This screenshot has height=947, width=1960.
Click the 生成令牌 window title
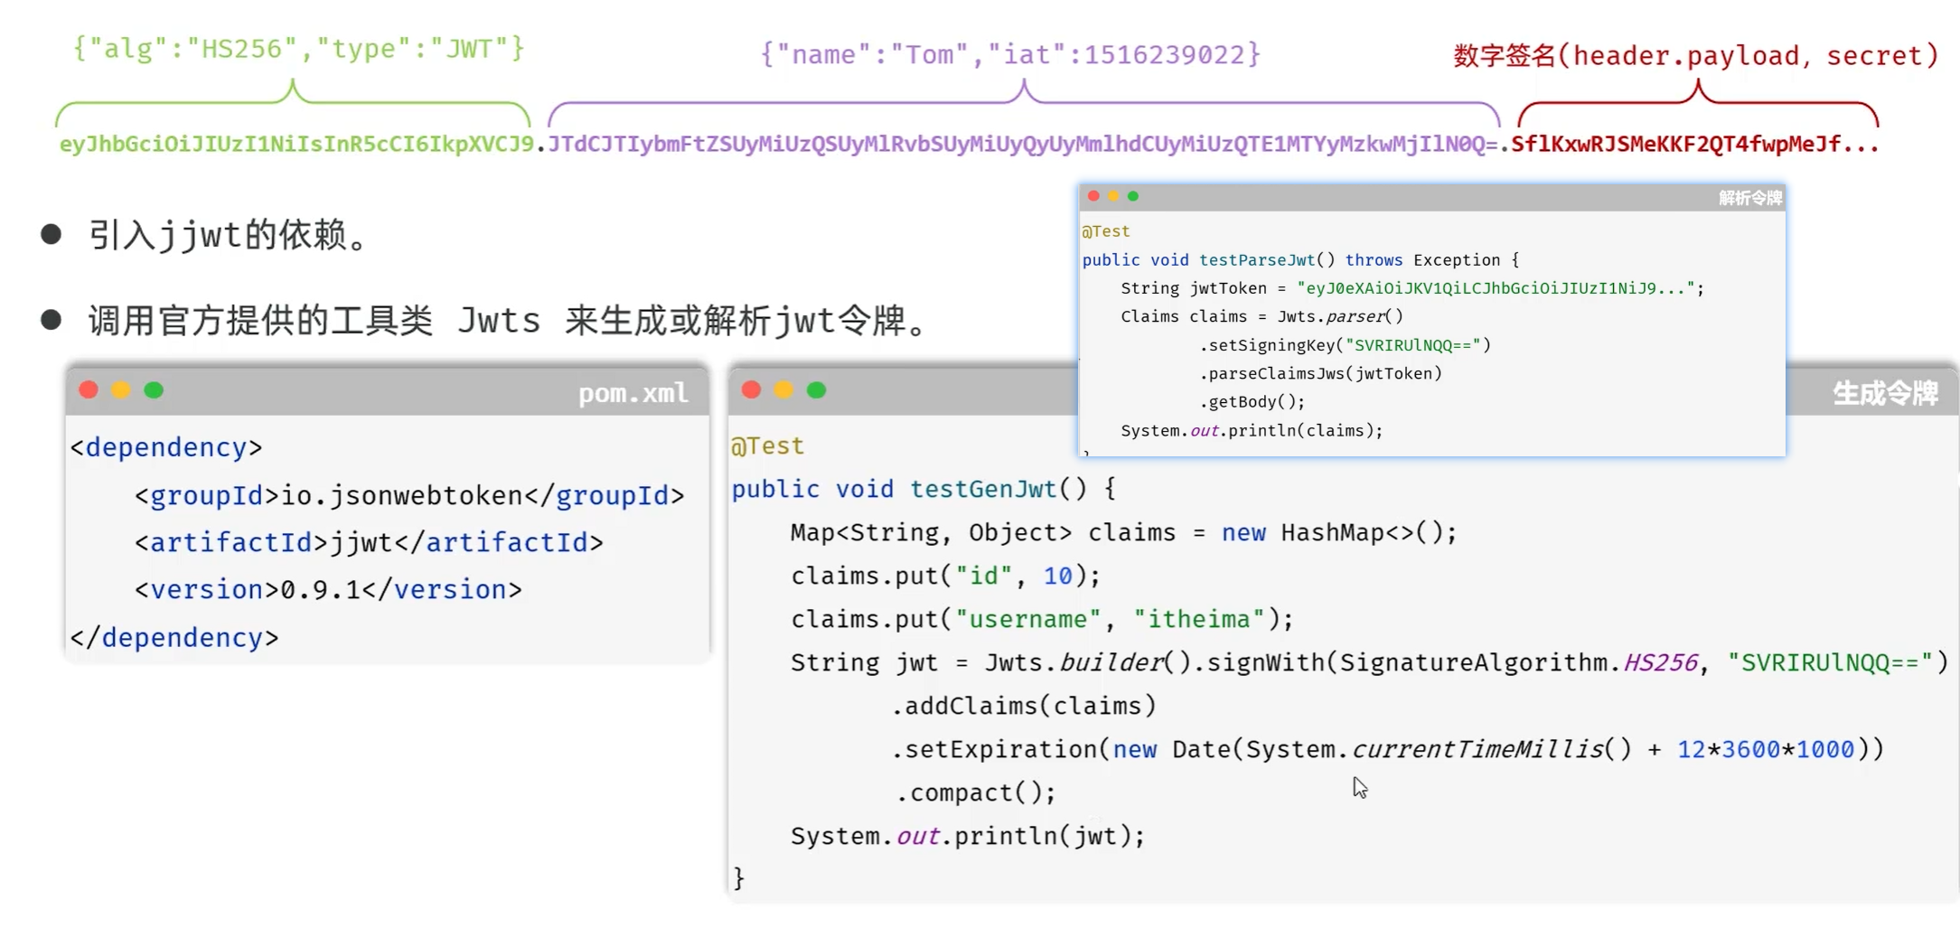[1885, 392]
